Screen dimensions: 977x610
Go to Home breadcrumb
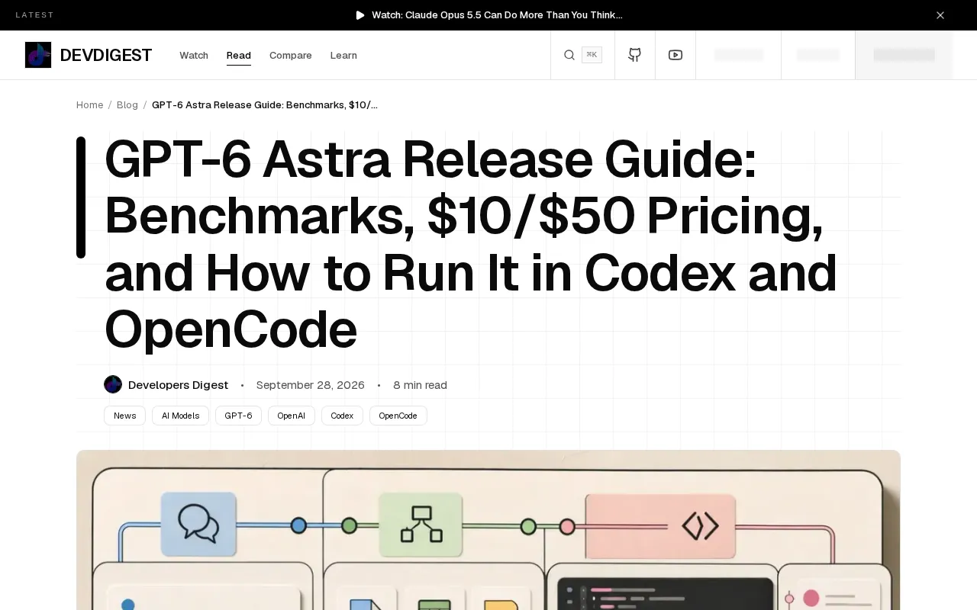pyautogui.click(x=89, y=104)
